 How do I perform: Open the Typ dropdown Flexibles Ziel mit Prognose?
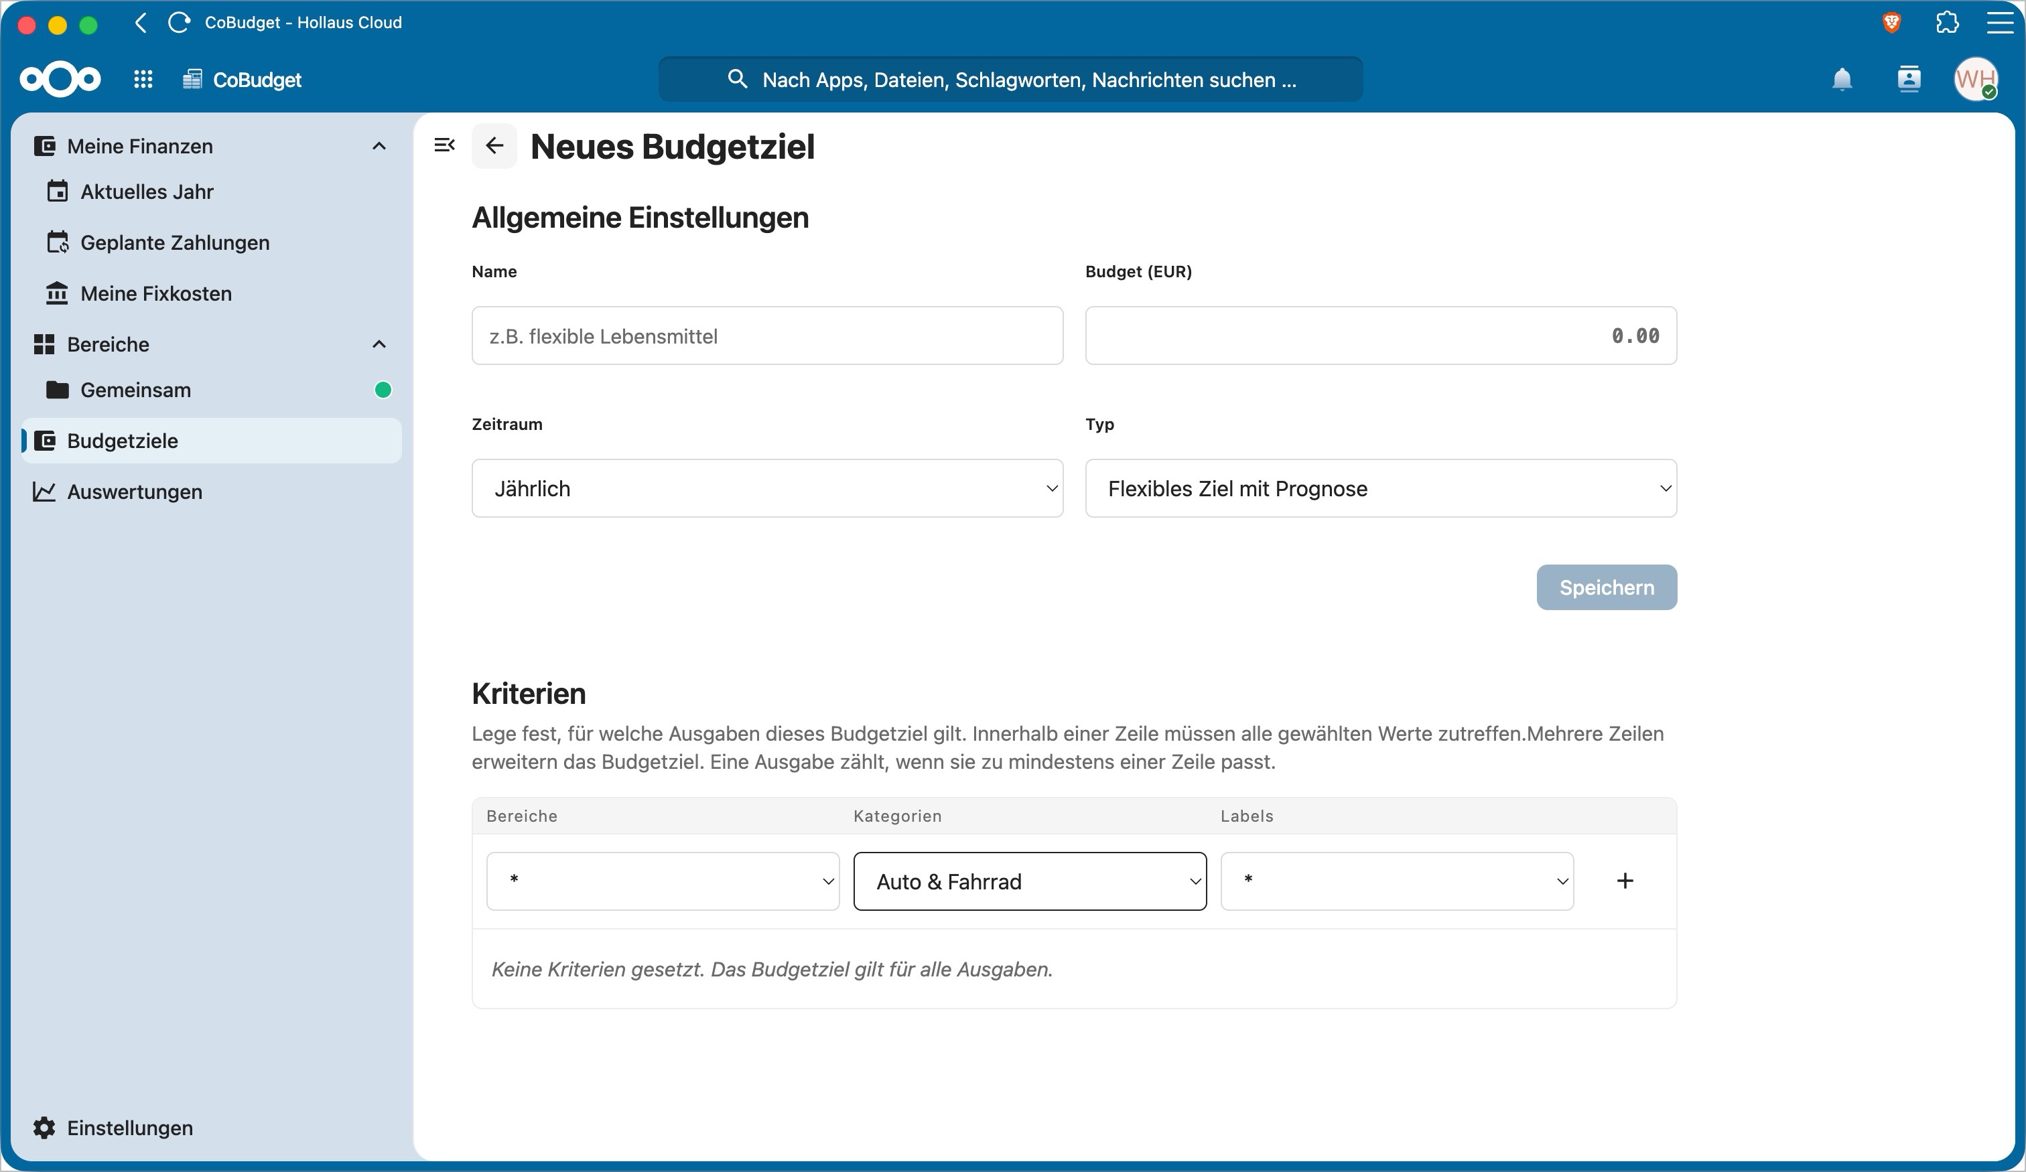coord(1380,488)
